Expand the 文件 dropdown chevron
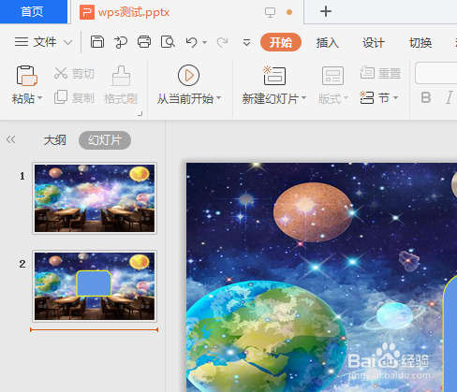Image resolution: width=457 pixels, height=392 pixels. click(67, 42)
